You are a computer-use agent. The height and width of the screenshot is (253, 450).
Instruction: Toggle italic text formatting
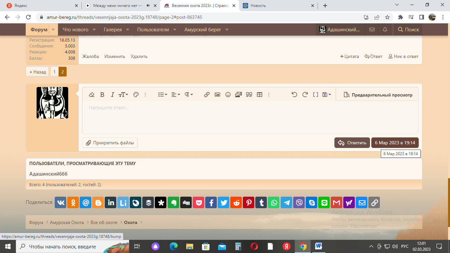112,95
